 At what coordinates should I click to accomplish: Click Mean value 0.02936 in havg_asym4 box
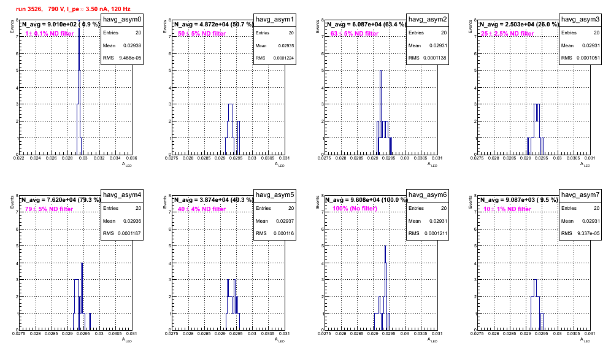[132, 221]
